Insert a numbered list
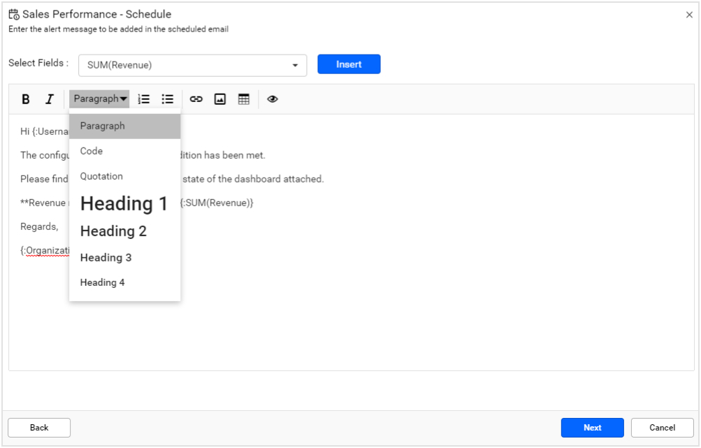 point(143,99)
